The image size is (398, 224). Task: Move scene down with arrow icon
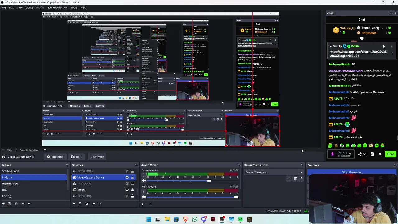29,203
